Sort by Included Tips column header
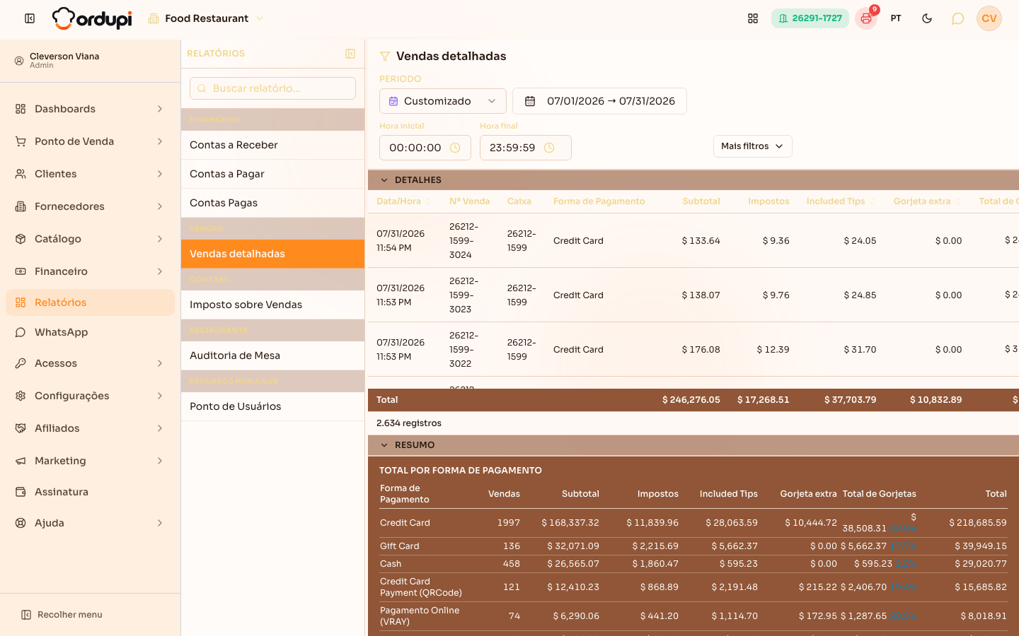1019x636 pixels. click(841, 201)
